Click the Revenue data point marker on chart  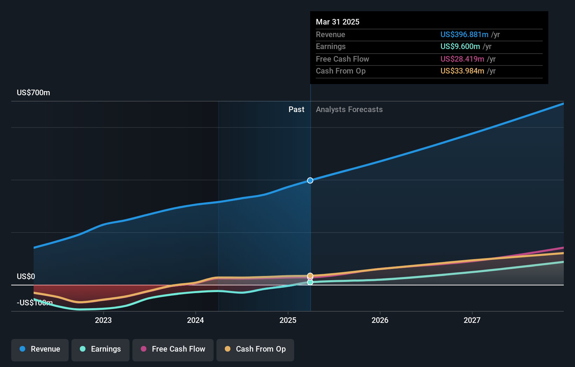click(310, 180)
